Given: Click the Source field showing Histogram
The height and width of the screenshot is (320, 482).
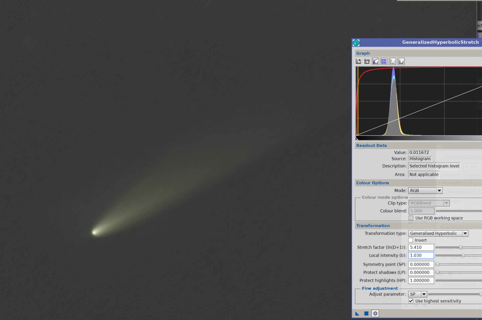Looking at the screenshot, I should (420, 159).
